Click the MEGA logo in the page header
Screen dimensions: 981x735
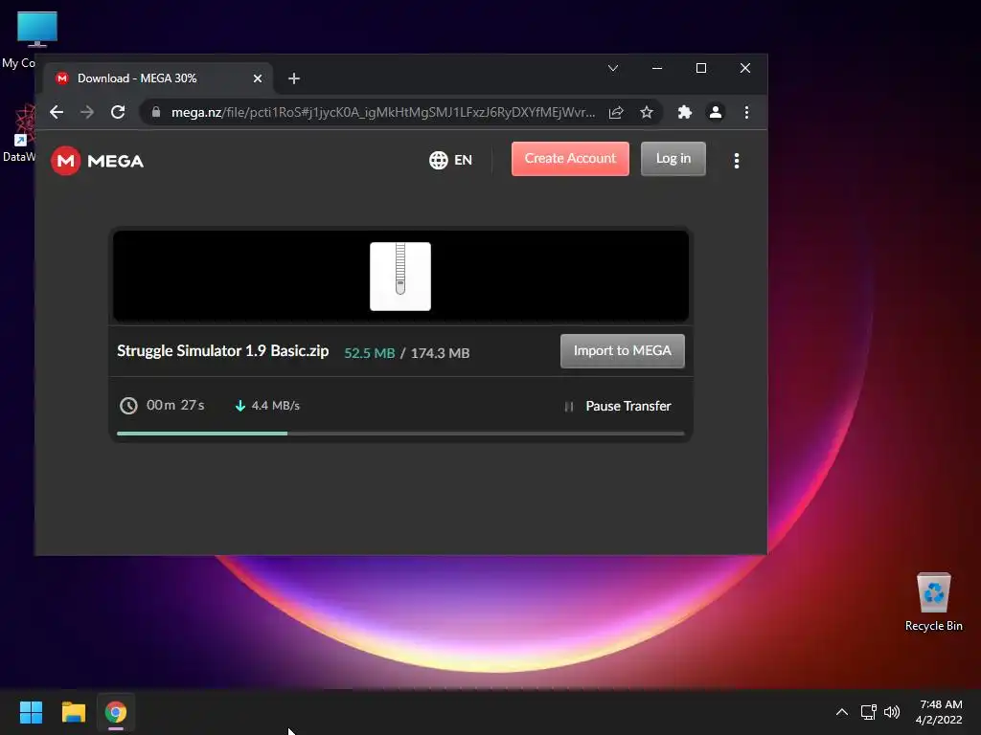[x=97, y=161]
